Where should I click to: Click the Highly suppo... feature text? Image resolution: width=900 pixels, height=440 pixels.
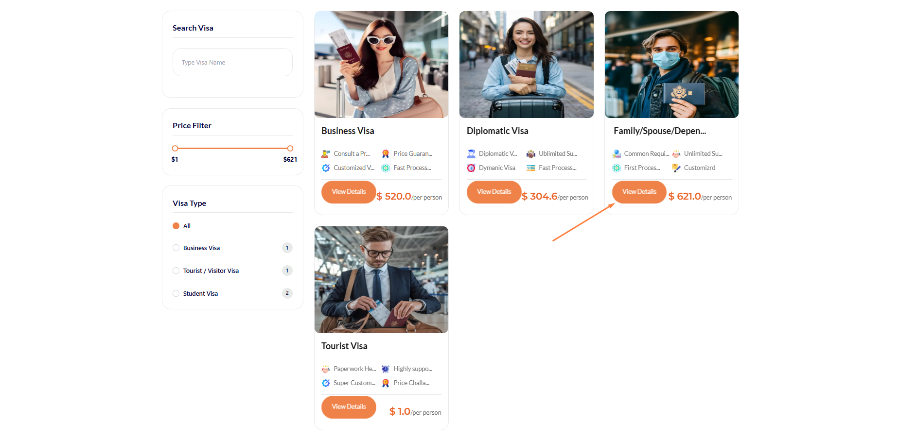413,369
